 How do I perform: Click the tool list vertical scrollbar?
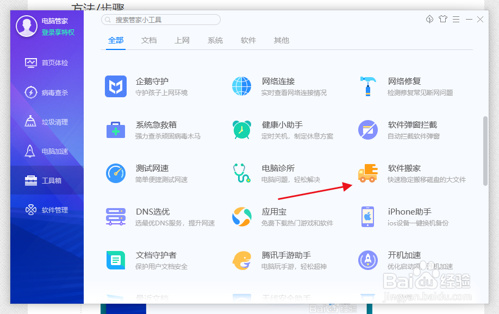(485, 151)
